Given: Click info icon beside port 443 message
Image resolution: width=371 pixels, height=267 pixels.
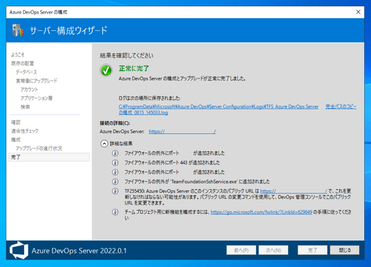Looking at the screenshot, I should [115, 163].
